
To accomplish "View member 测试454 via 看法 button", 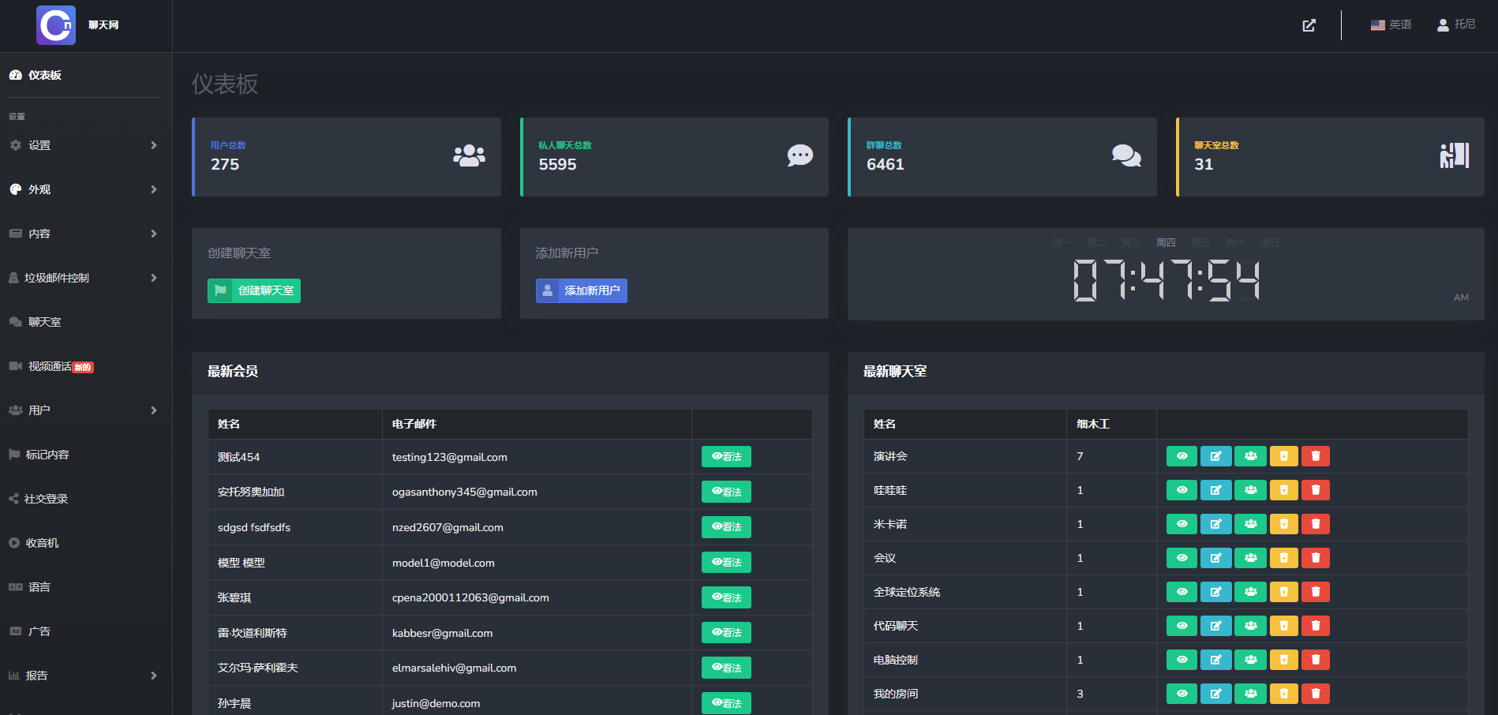I will click(726, 457).
